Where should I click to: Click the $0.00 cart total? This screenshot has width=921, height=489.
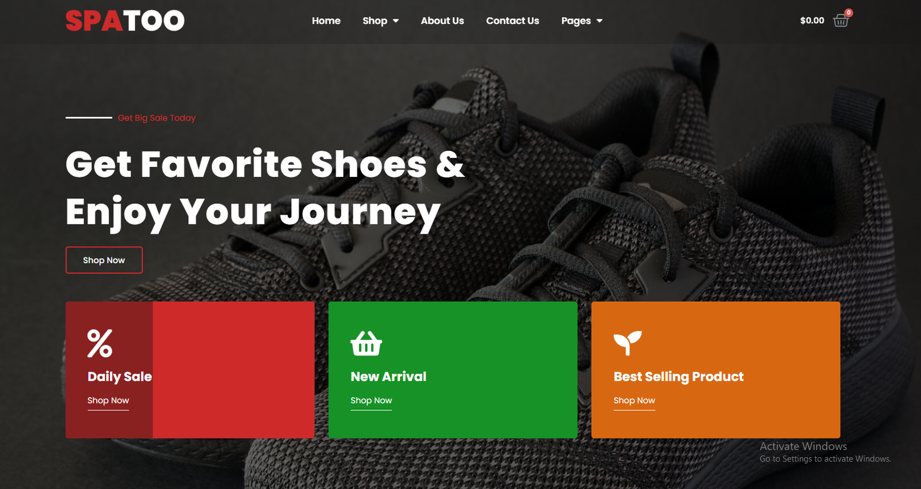pyautogui.click(x=812, y=21)
